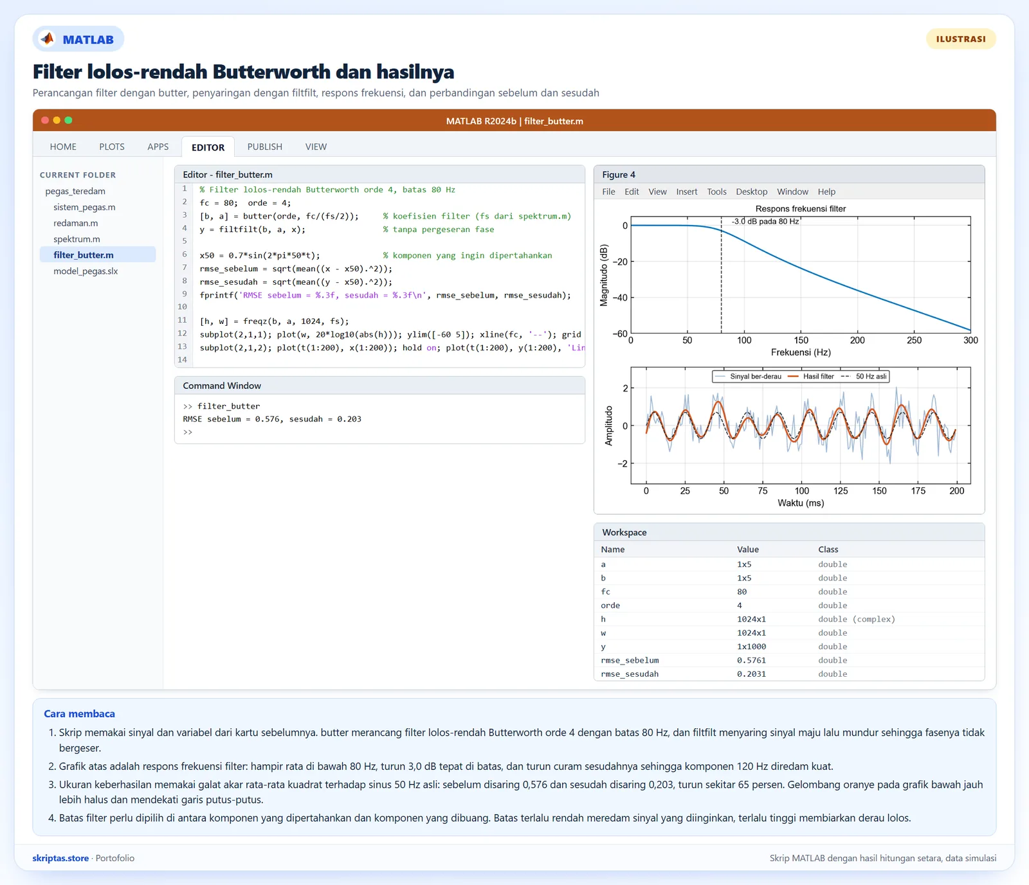Click the 'Sinyal ber-derau' legend entry
The height and width of the screenshot is (885, 1029).
click(x=748, y=377)
